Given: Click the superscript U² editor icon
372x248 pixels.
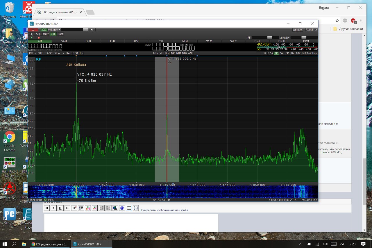Looking at the screenshot, I should click(74, 208).
